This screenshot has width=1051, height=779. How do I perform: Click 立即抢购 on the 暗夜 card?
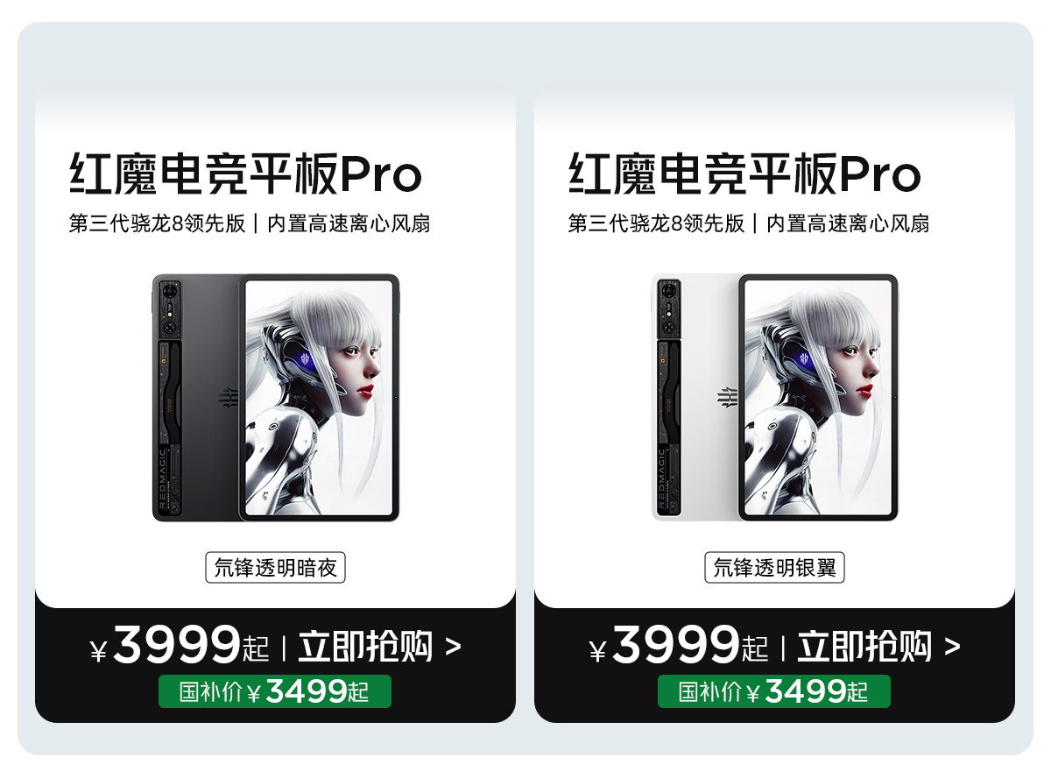365,647
